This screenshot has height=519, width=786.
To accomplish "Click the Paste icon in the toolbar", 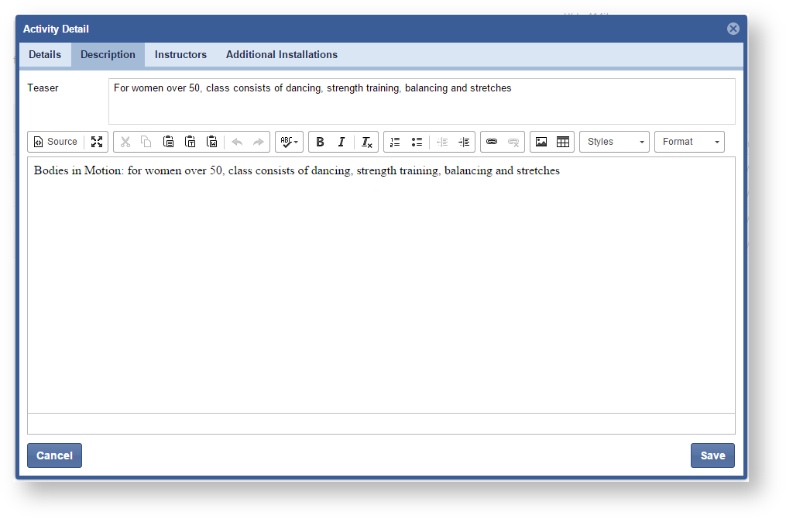I will tap(168, 142).
